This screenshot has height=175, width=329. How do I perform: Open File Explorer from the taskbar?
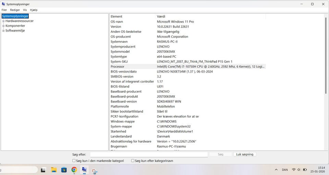point(54,170)
